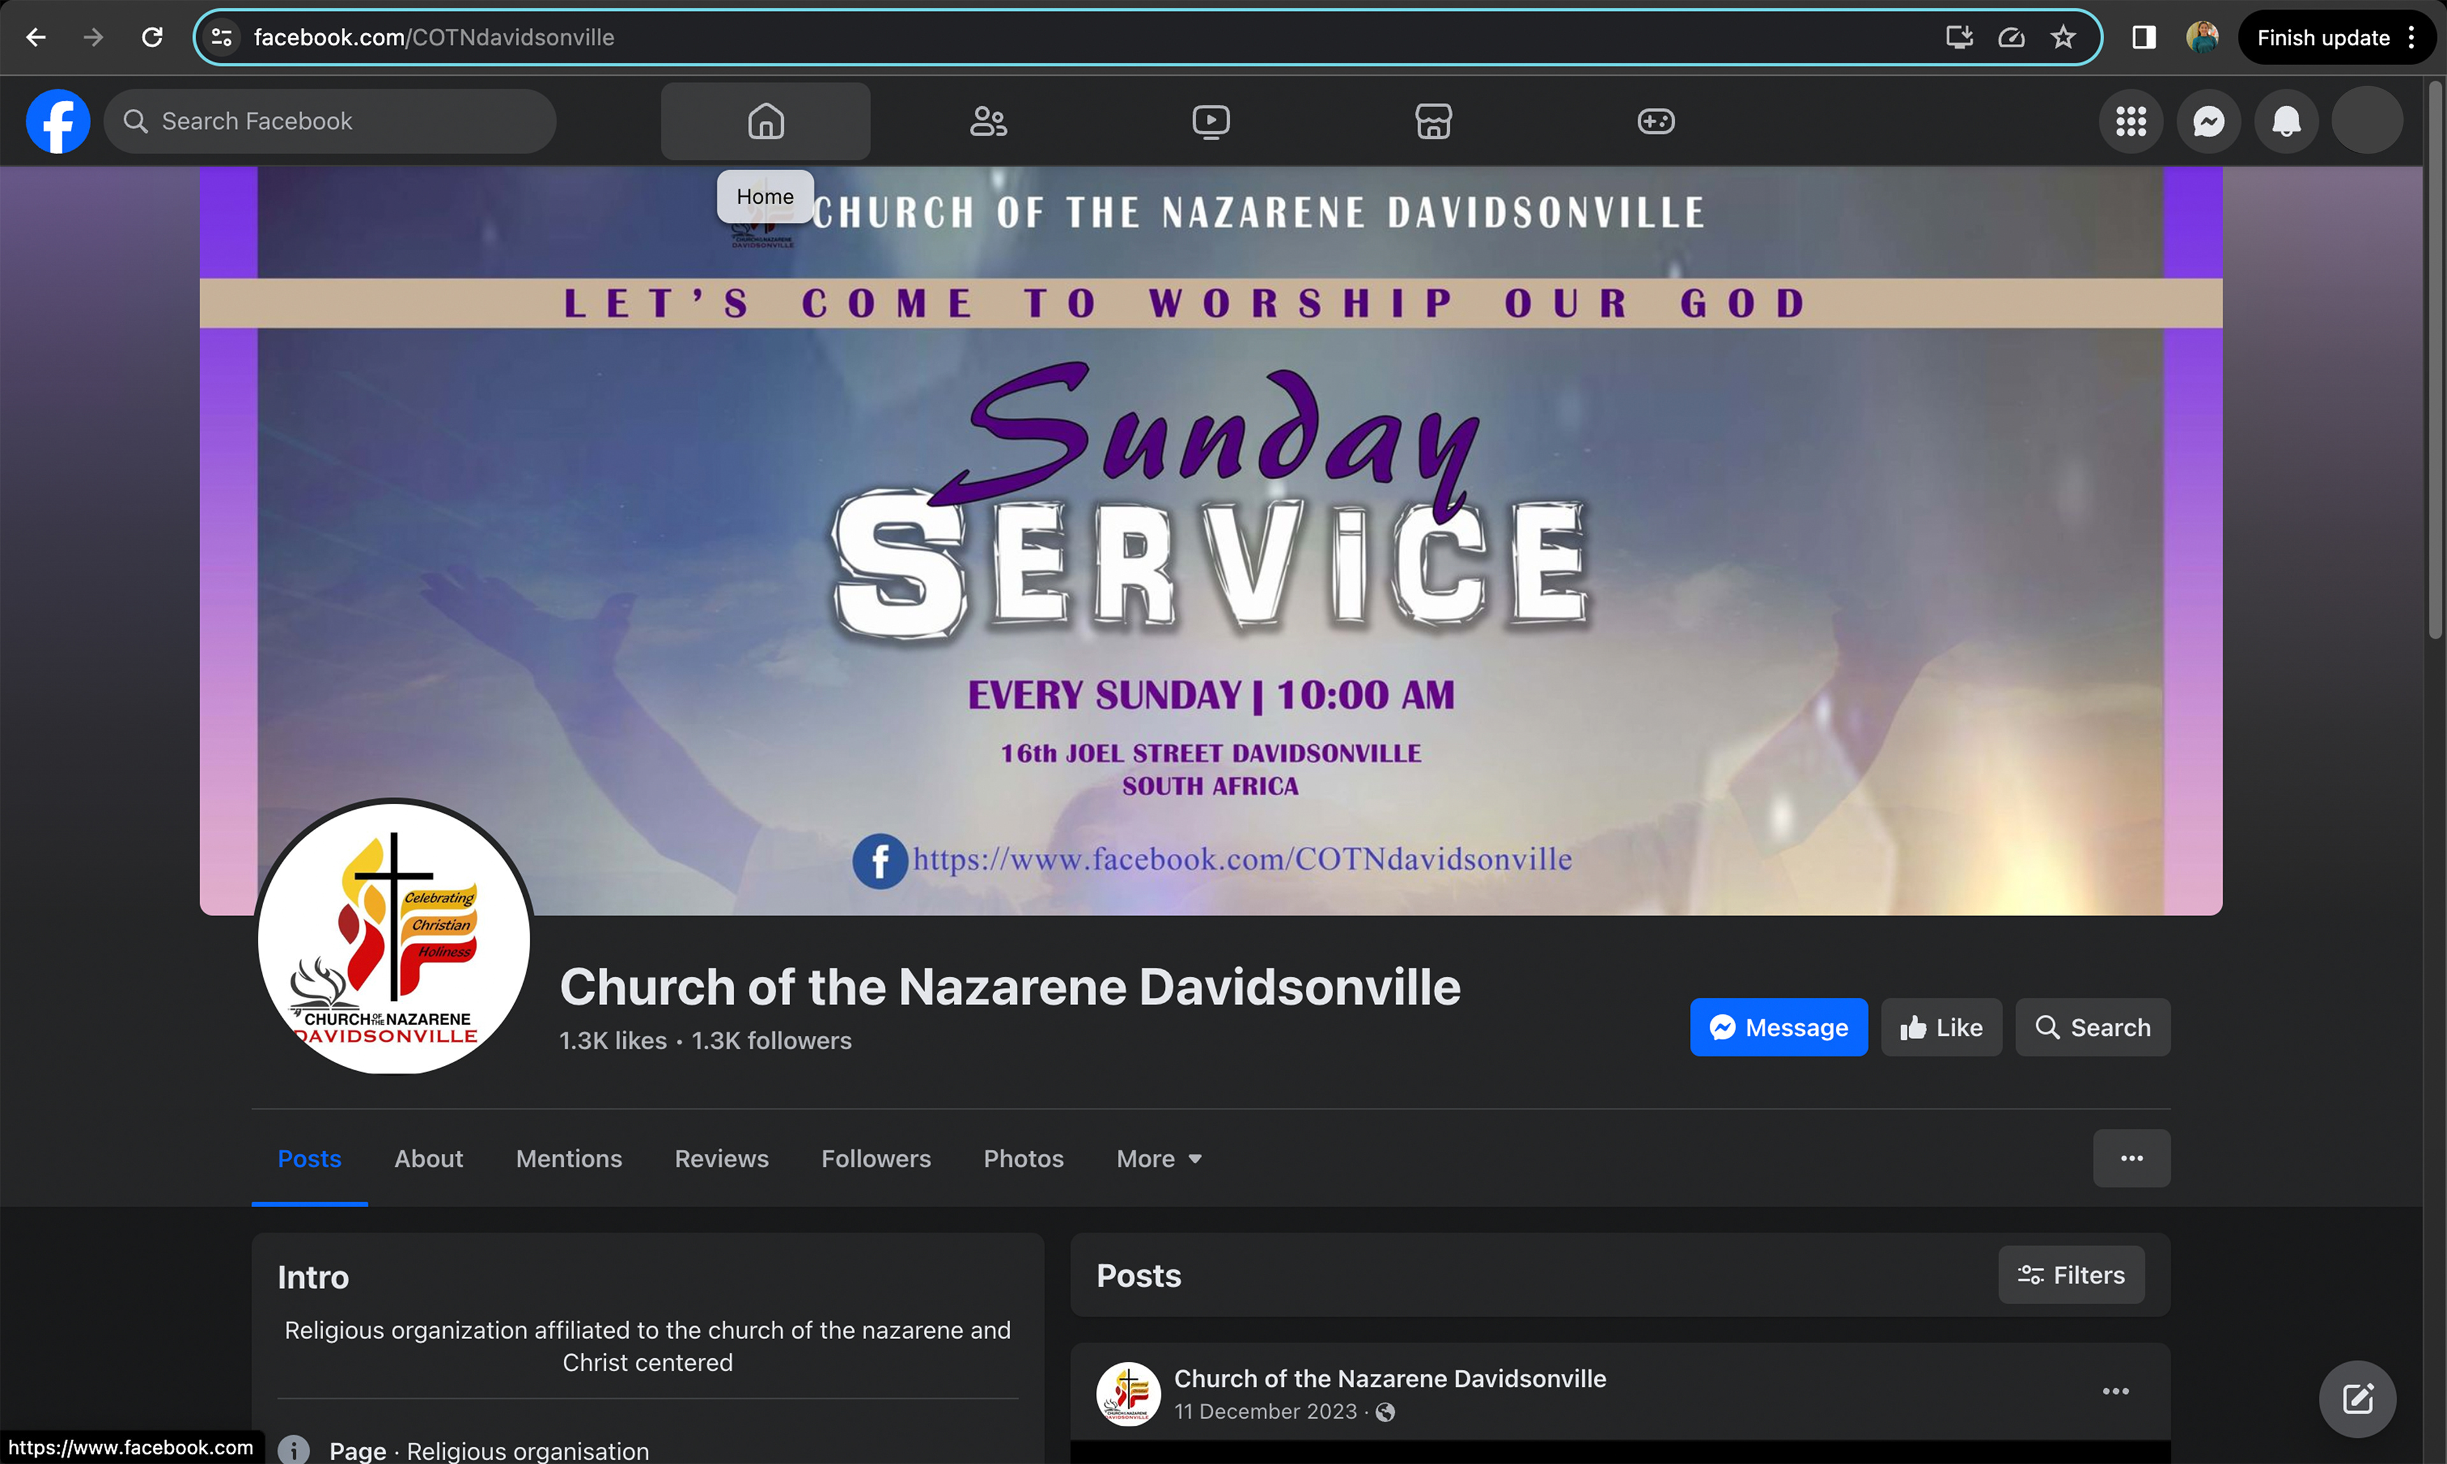
Task: Open the 11 December 2023 post date link
Action: click(x=1265, y=1412)
